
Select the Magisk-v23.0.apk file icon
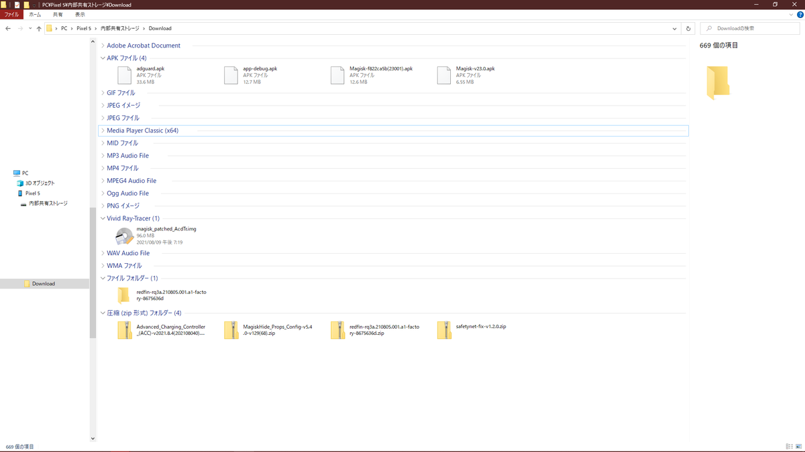tap(444, 75)
